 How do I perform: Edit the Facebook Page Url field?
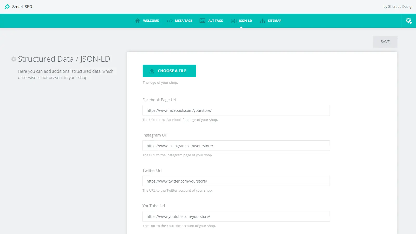pos(236,110)
